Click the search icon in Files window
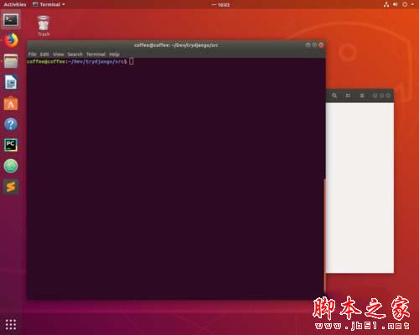This screenshot has width=419, height=335. click(x=334, y=95)
